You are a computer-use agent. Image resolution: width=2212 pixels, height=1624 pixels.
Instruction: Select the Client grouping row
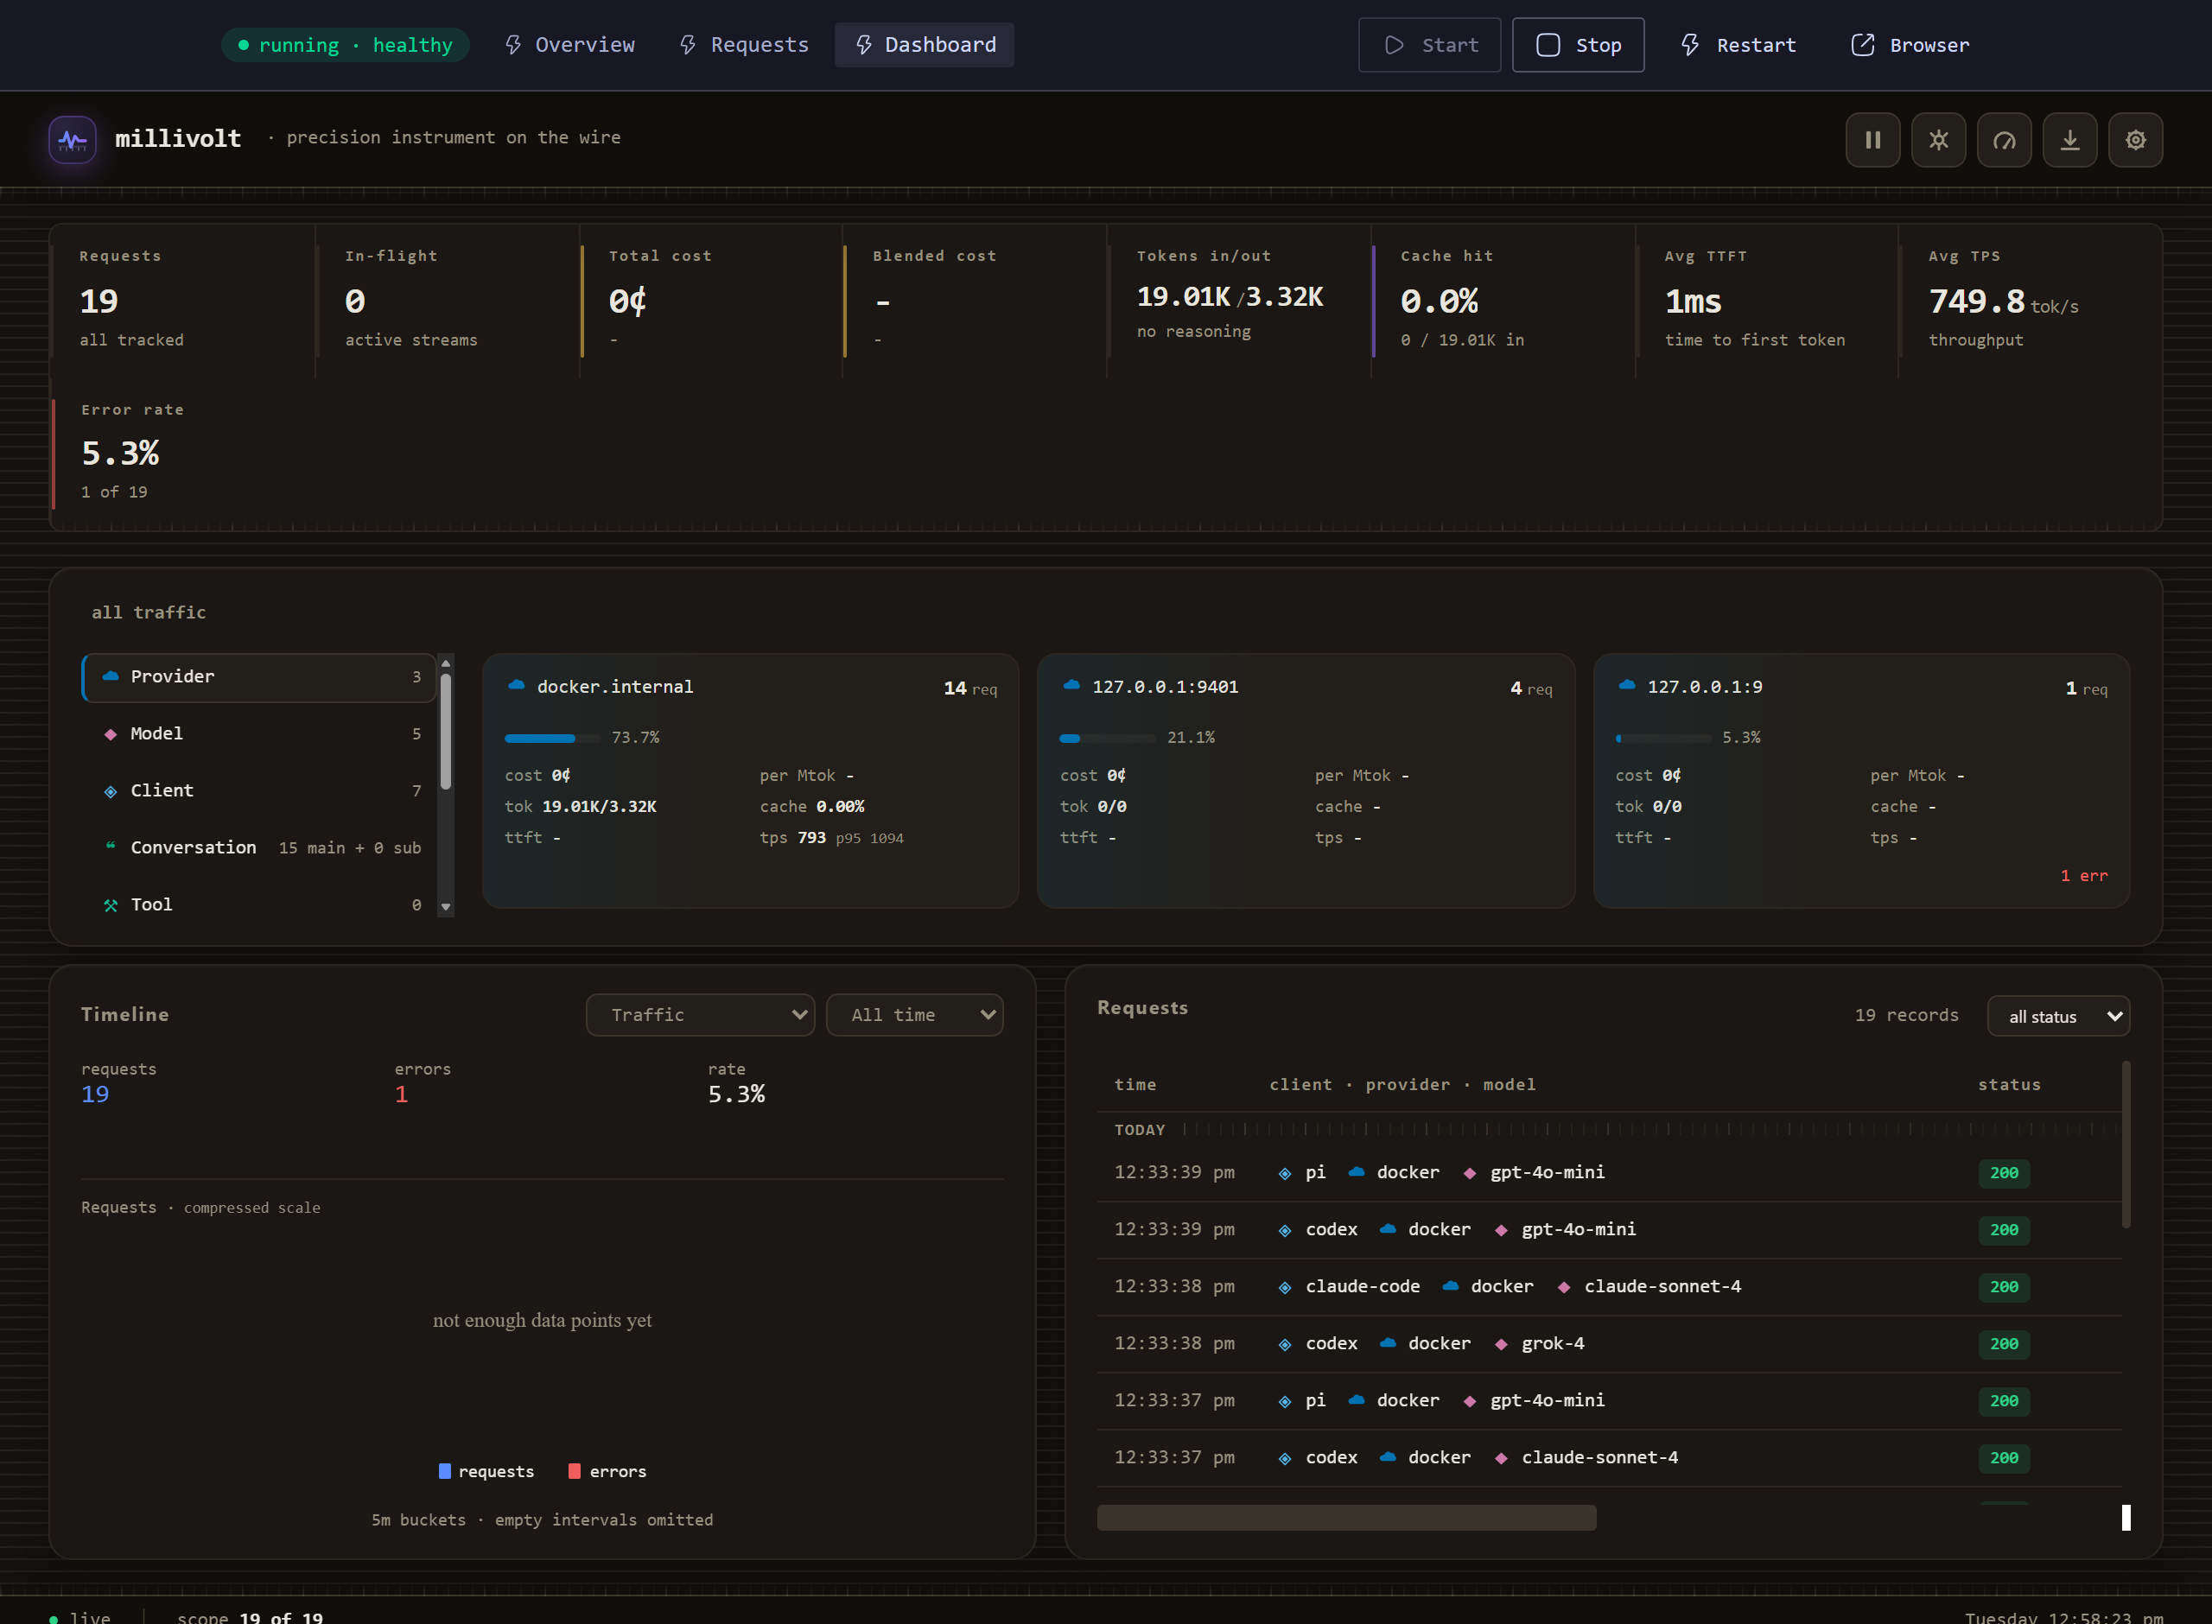point(258,791)
